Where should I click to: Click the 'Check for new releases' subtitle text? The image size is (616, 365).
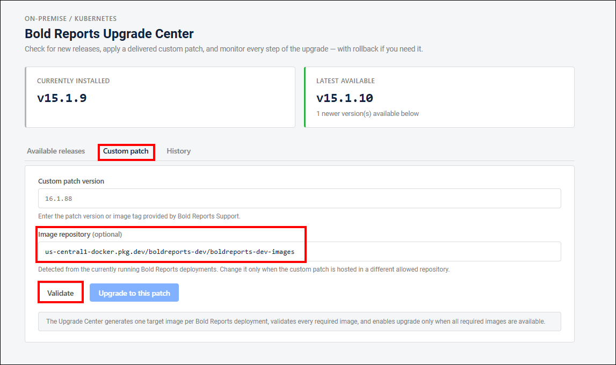tap(224, 49)
